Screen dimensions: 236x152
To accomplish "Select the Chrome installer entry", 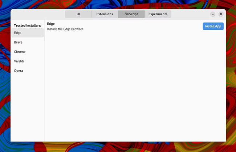I will (28, 52).
